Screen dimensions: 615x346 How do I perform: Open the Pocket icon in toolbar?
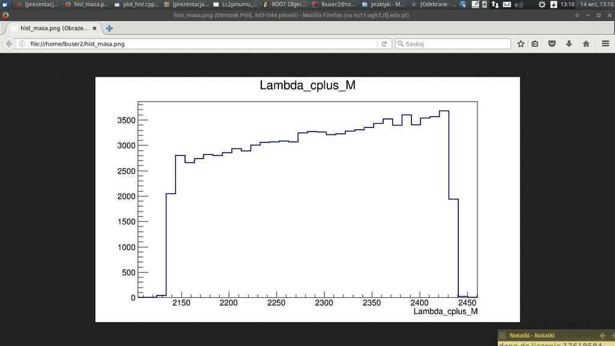click(552, 44)
